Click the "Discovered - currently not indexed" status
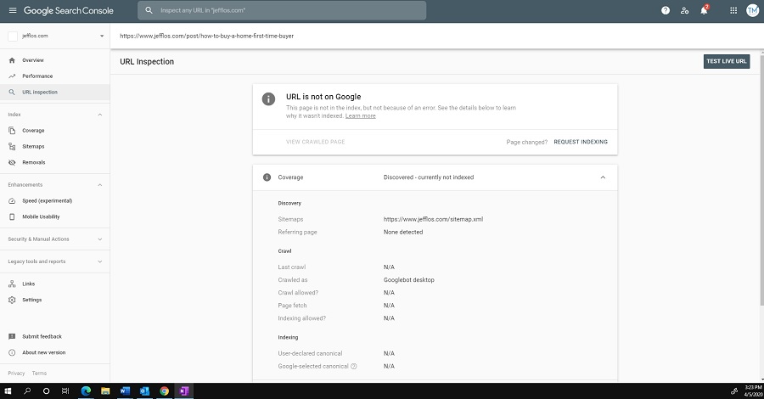This screenshot has height=399, width=764. (429, 177)
